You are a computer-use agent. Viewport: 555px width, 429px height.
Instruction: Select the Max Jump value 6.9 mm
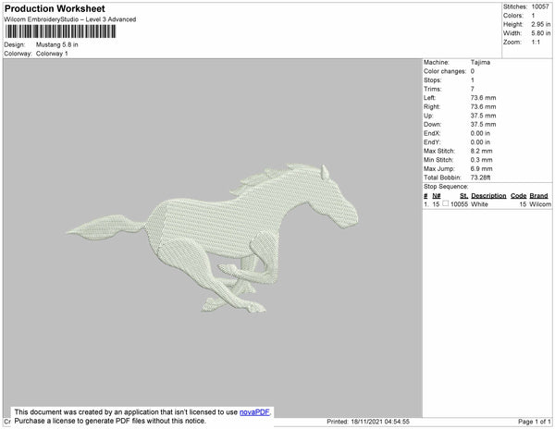[x=481, y=168]
